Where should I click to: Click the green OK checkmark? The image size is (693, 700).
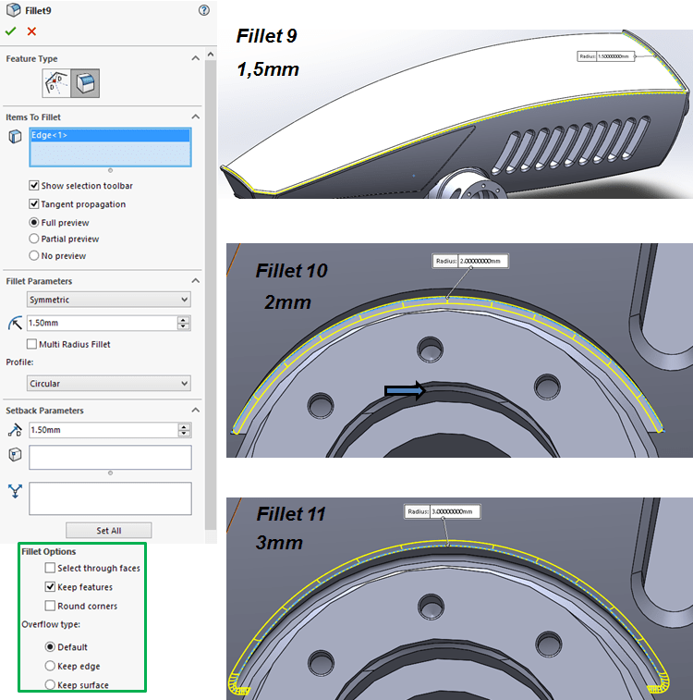[11, 31]
